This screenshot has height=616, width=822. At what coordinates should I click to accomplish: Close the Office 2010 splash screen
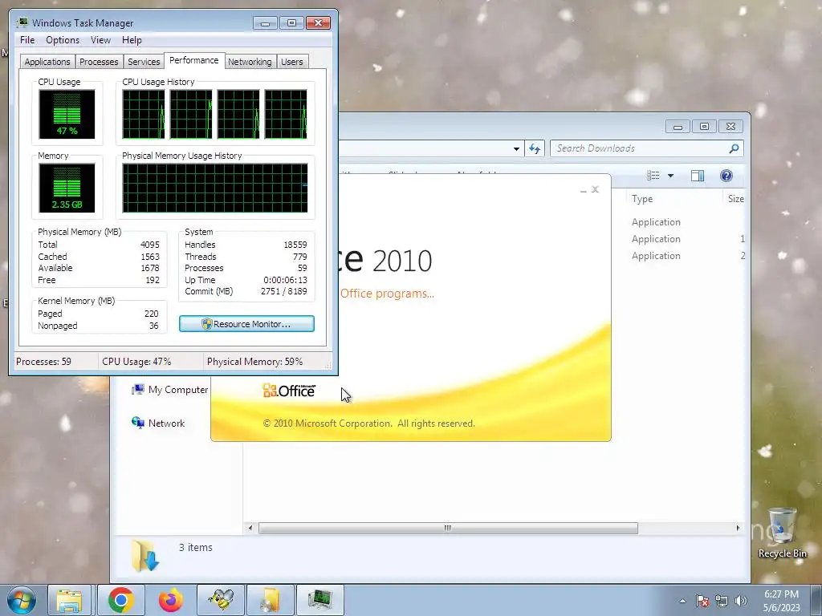595,189
